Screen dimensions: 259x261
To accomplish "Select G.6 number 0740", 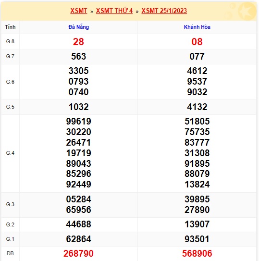I will (x=79, y=92).
